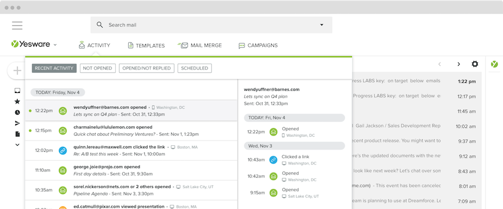Click the compose plus button
Screen dimensions: 503x209
click(18, 71)
